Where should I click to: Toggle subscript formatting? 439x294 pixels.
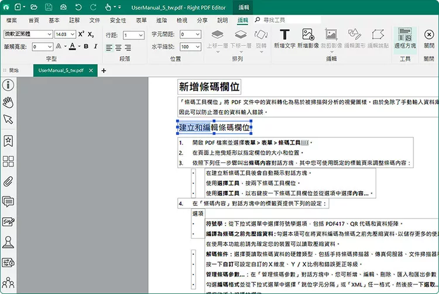coord(91,34)
